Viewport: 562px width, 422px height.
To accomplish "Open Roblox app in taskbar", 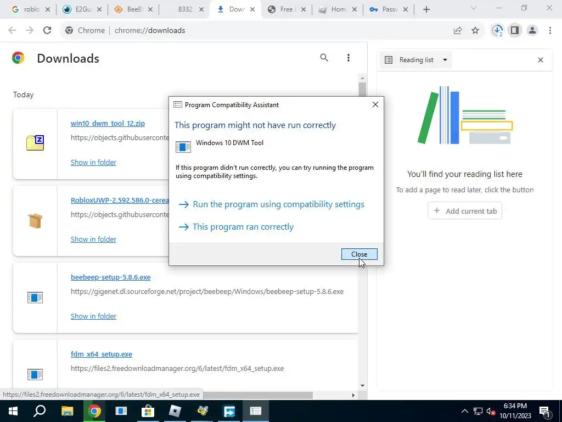I will 175,411.
